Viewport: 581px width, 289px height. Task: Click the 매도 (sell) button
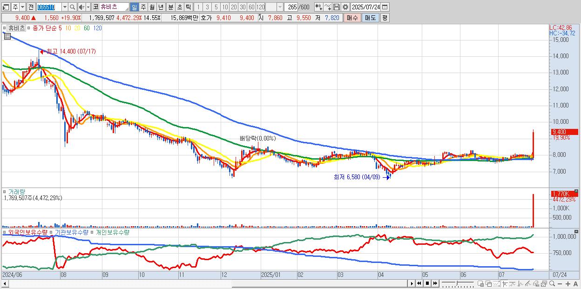[x=370, y=18]
